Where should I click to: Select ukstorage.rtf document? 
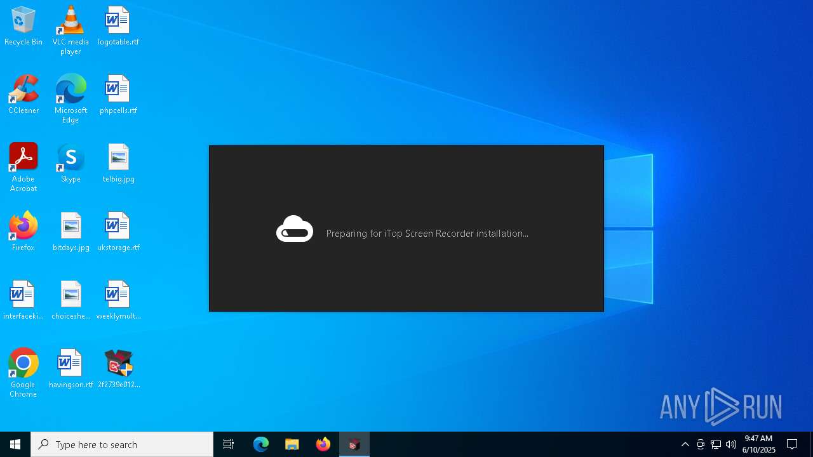click(118, 232)
